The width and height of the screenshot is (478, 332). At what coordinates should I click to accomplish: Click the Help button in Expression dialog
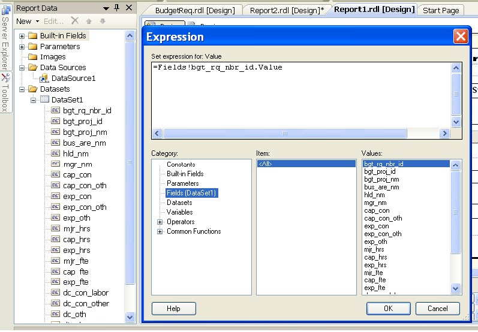pyautogui.click(x=173, y=309)
